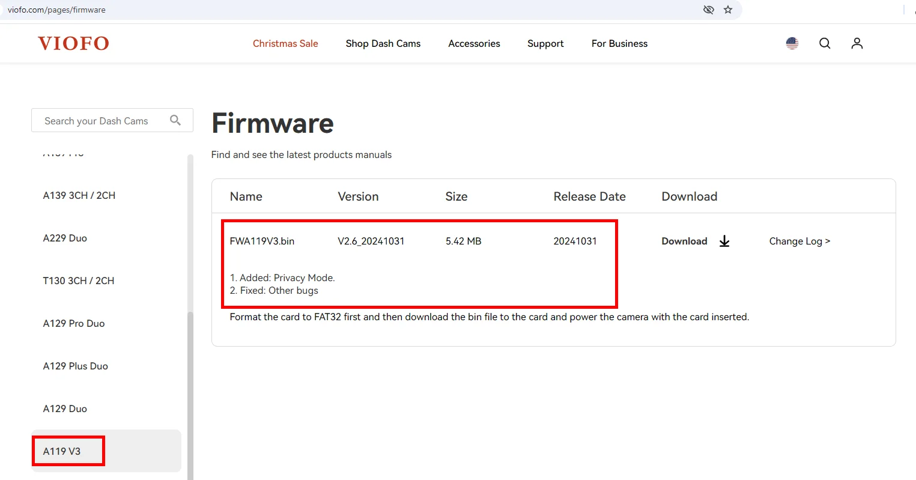Select A119 V3 in sidebar

(106, 451)
